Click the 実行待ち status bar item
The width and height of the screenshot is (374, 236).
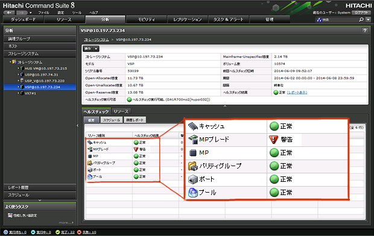[x=15, y=232]
